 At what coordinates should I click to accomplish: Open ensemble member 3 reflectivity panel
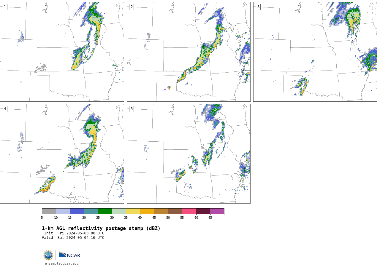(315, 52)
